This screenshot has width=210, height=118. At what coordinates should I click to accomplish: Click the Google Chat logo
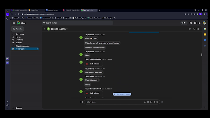point(18,23)
